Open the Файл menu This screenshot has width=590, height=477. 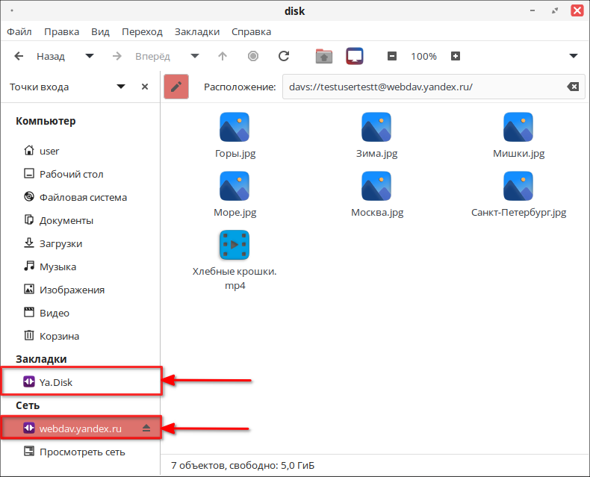[x=19, y=31]
